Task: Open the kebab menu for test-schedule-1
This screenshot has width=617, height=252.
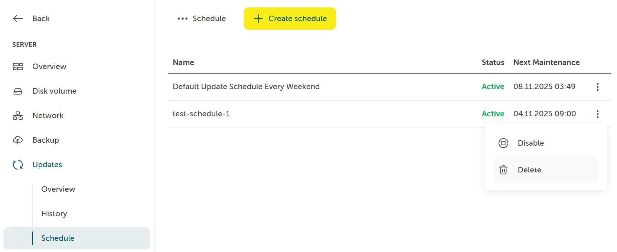Action: click(598, 114)
